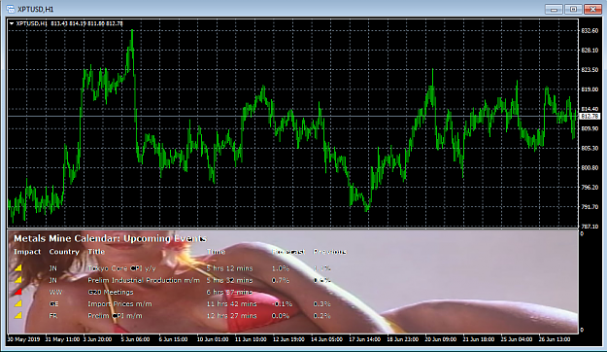Click the yellow impact icon for Tokyo Core CPI

click(18, 267)
